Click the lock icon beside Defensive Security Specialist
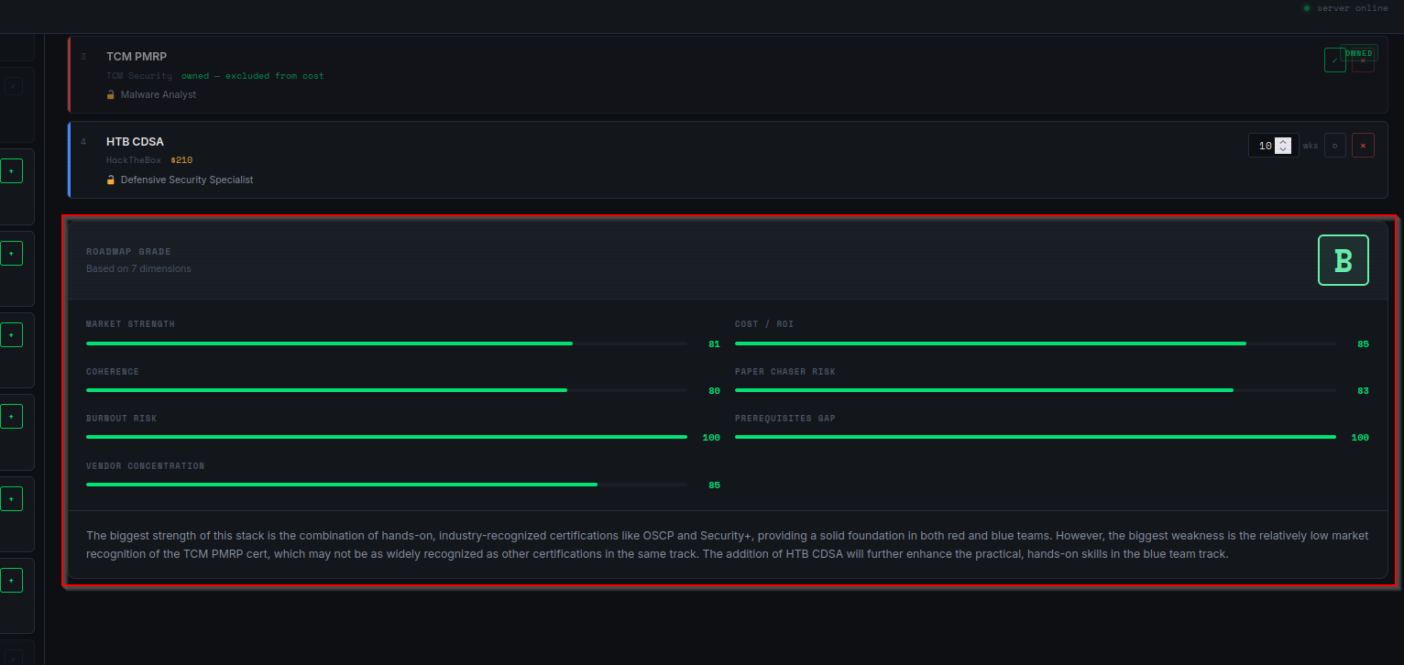1404x665 pixels. [111, 180]
